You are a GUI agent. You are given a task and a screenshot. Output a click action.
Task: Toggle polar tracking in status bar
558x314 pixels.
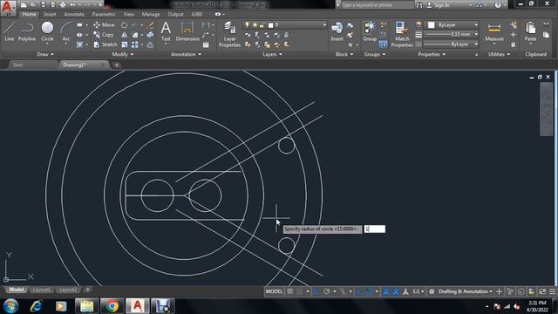[x=326, y=291]
